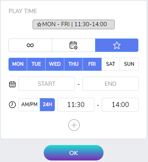
Task: Click the calendar icon beside START field
Action: click(12, 84)
